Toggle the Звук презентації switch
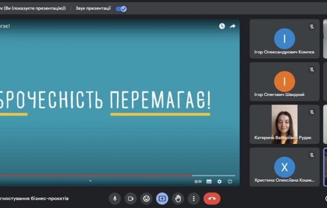Screen dimensions: 327x208 coord(121,9)
